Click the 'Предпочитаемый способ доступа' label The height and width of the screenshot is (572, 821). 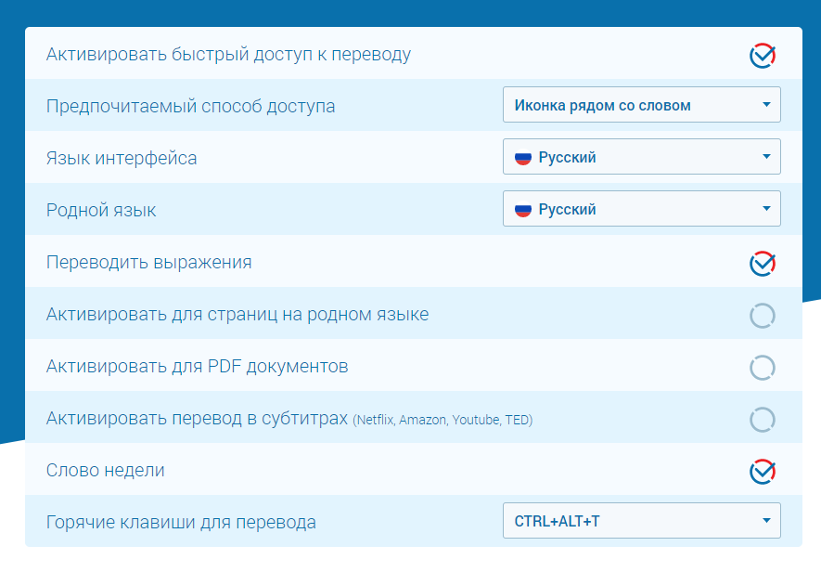(x=190, y=106)
